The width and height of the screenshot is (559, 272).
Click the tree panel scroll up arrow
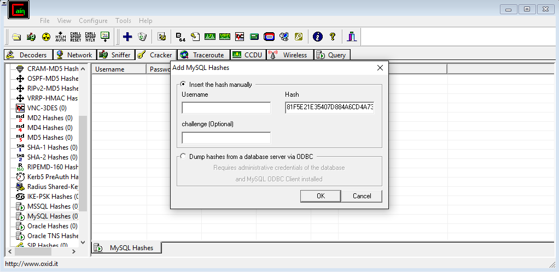click(83, 69)
